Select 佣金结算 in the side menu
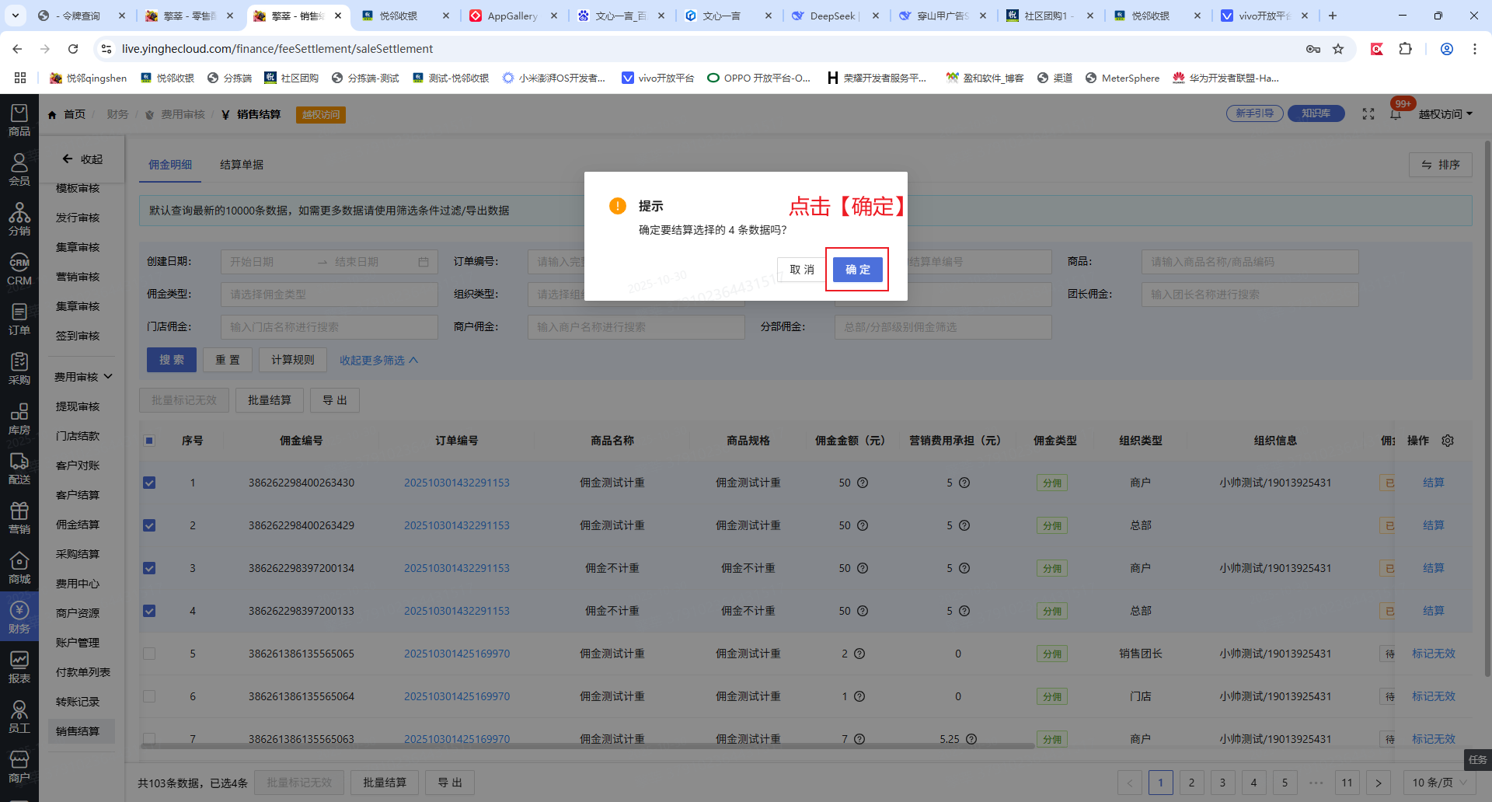The image size is (1492, 802). pos(78,525)
